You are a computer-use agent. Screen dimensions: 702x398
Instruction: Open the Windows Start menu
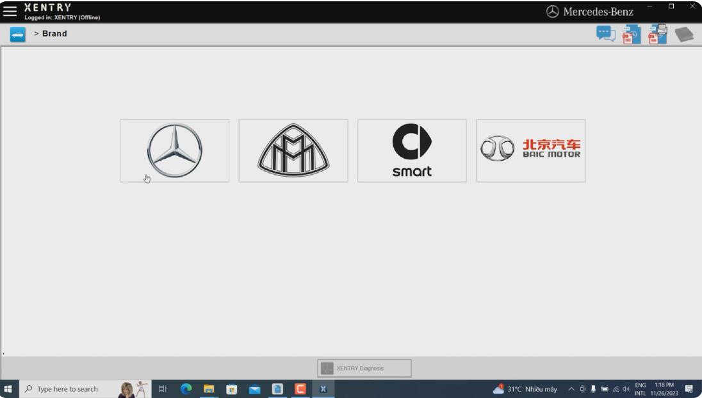pos(8,389)
